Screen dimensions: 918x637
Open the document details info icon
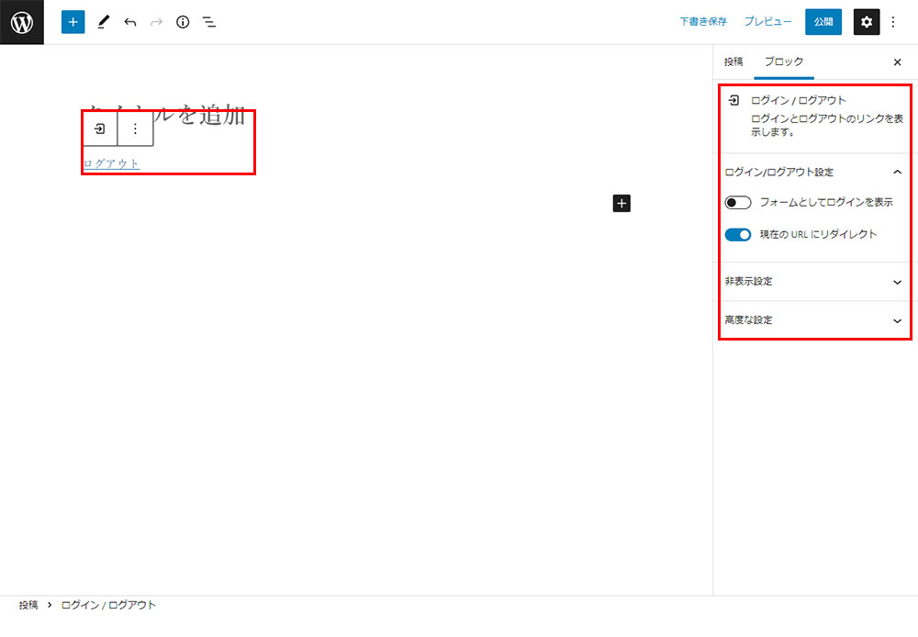pyautogui.click(x=183, y=22)
